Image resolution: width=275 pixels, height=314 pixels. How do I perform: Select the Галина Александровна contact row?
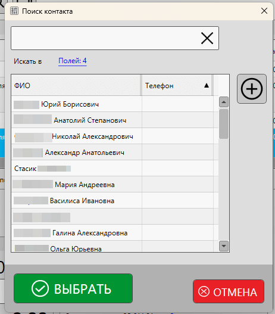(x=115, y=233)
